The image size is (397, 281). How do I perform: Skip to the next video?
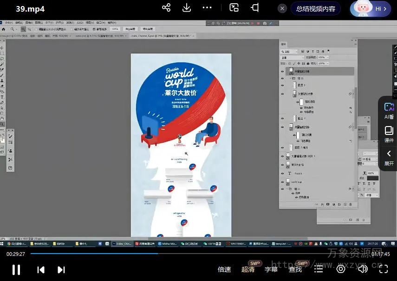[61, 269]
